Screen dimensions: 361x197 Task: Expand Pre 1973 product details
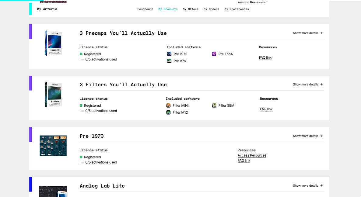coord(308,136)
